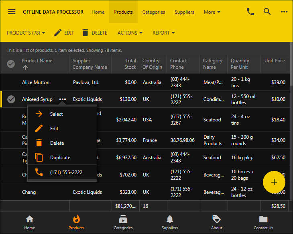Go to Suppliers via bell icon
Viewport: 293px width, 234px height.
coord(170,222)
